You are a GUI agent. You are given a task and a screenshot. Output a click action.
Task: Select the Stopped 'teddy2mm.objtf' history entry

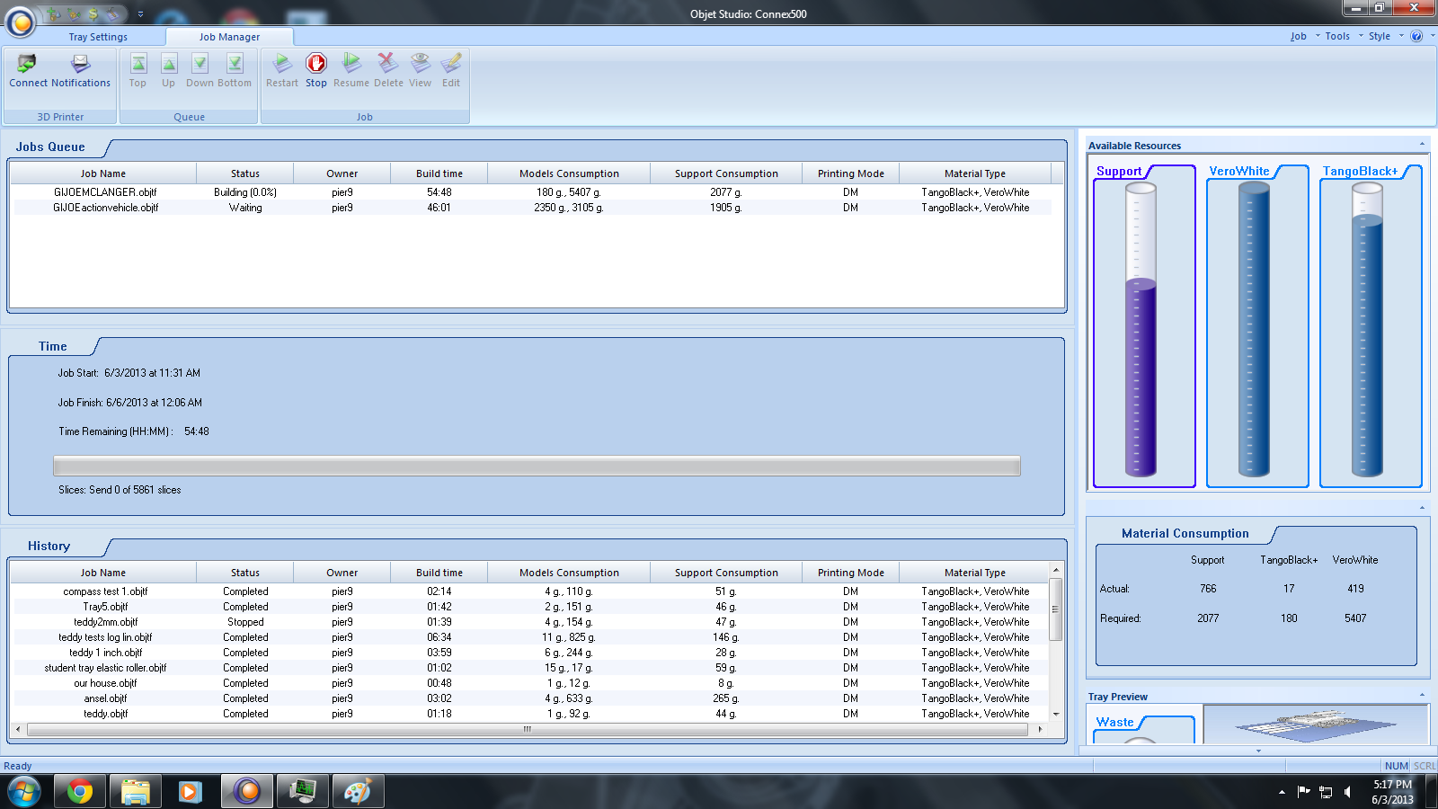tap(530, 622)
